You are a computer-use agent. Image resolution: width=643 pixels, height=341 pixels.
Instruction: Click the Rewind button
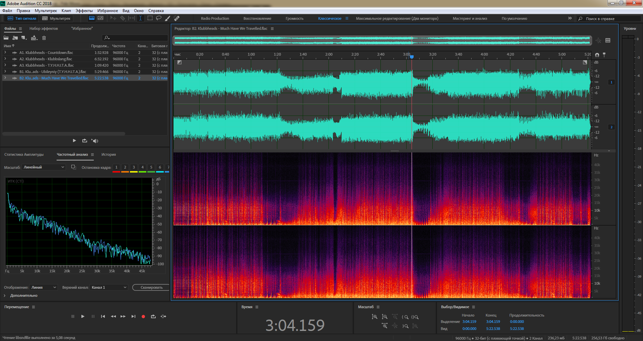(113, 317)
